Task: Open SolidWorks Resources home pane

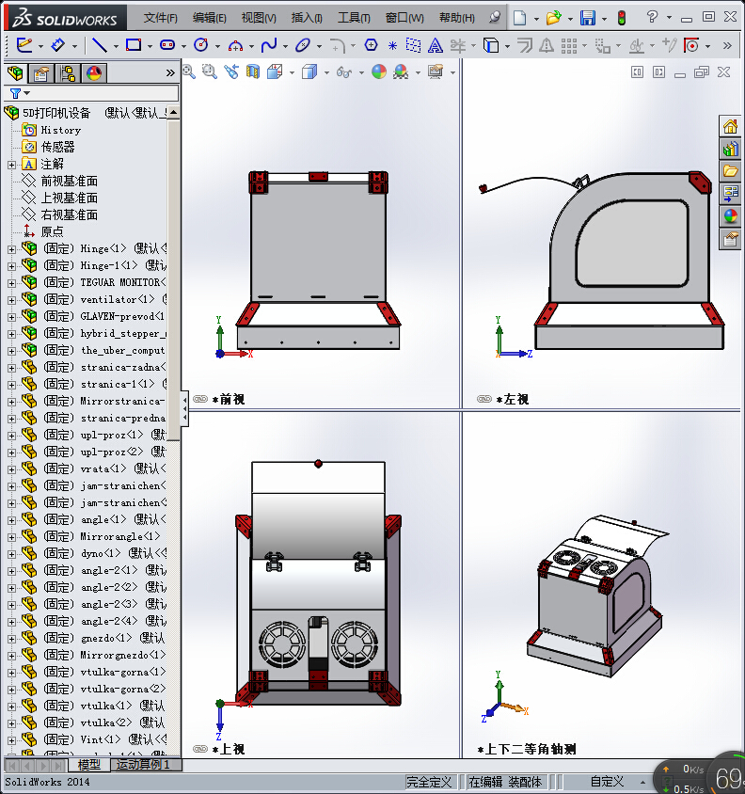Action: point(730,126)
